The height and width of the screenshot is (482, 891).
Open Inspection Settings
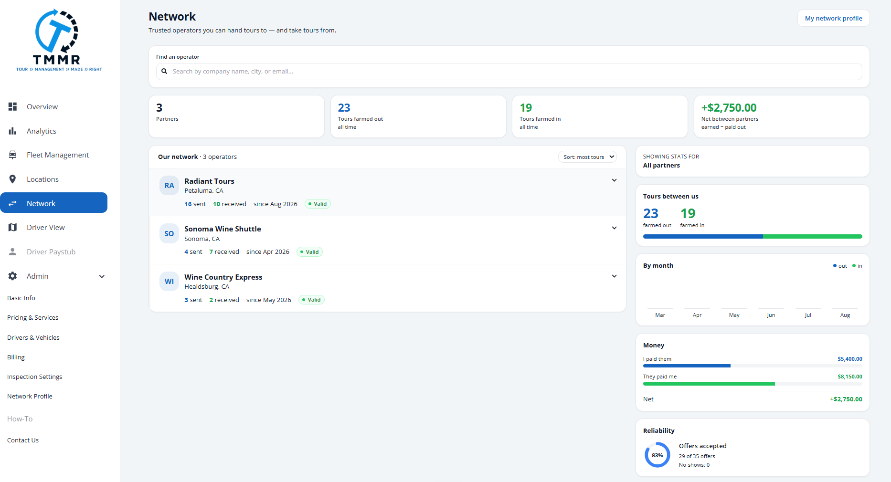coord(34,377)
